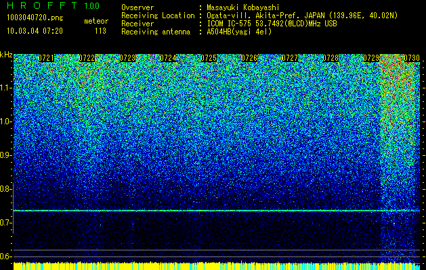
Task: Click the strong noise burst at 0729
Action: tap(398, 157)
